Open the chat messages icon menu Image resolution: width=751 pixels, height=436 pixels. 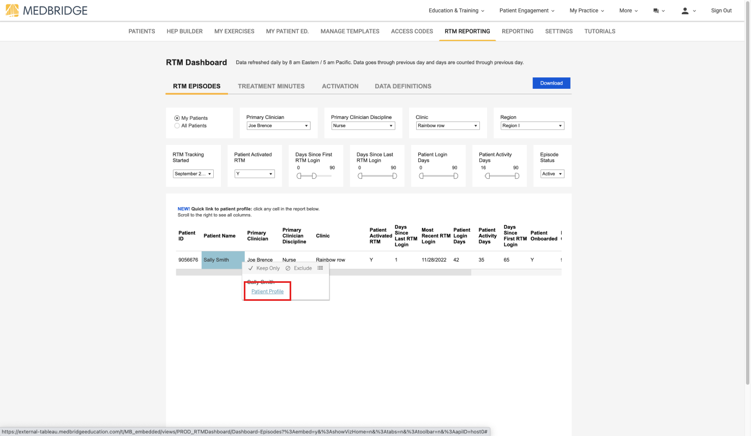(659, 11)
